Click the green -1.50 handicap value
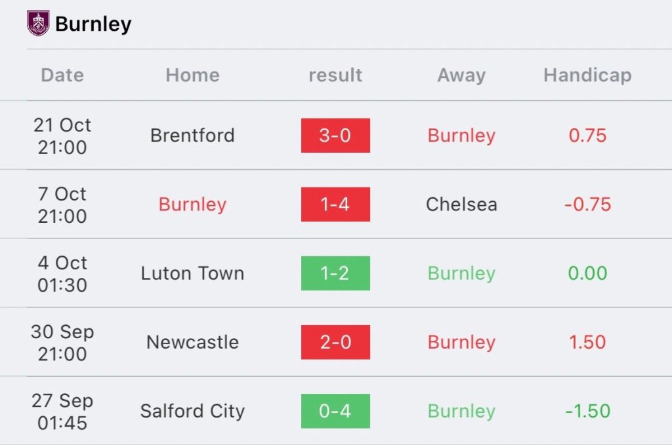 587,411
